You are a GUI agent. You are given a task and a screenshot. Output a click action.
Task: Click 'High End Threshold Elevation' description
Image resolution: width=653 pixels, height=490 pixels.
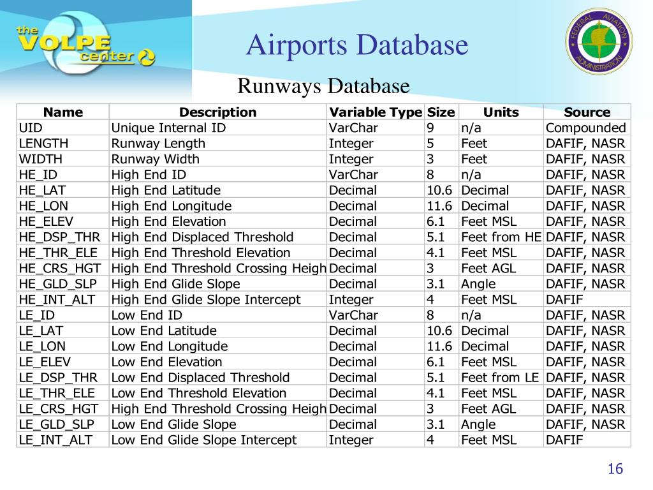[x=218, y=253]
